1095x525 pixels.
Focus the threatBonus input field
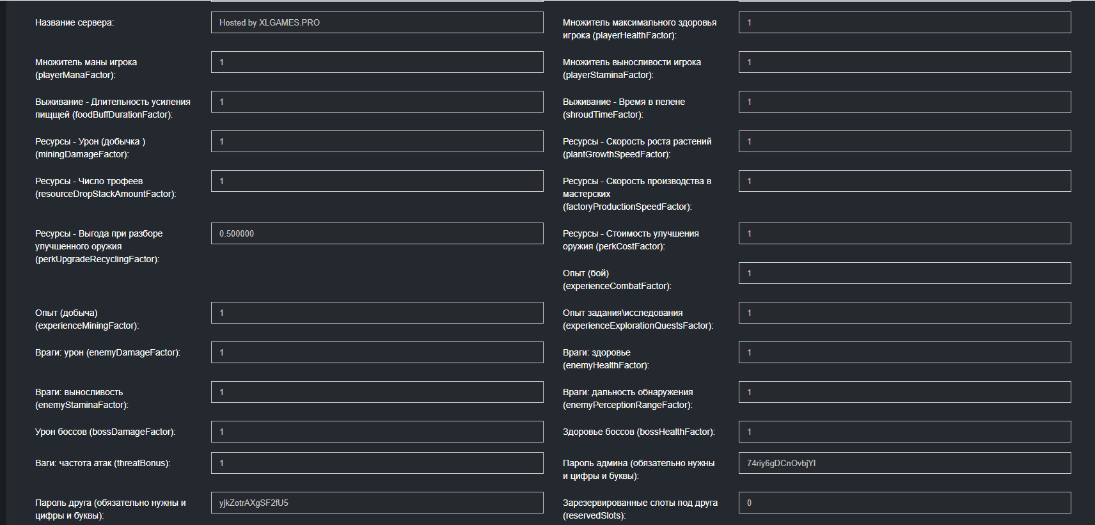(x=377, y=463)
